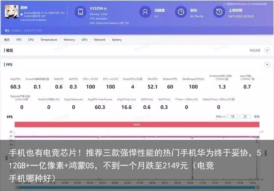Click the Avg(FPS) value 60.3
This screenshot has height=191, width=274.
(x=15, y=87)
